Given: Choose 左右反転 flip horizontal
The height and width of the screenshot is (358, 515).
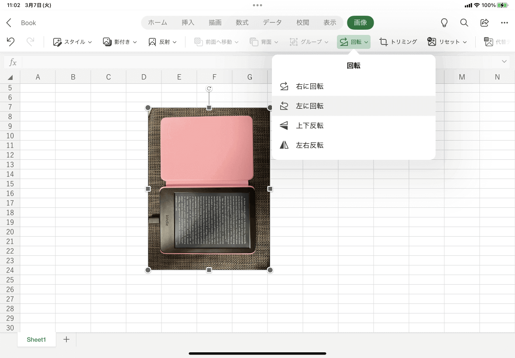Looking at the screenshot, I should click(x=354, y=145).
